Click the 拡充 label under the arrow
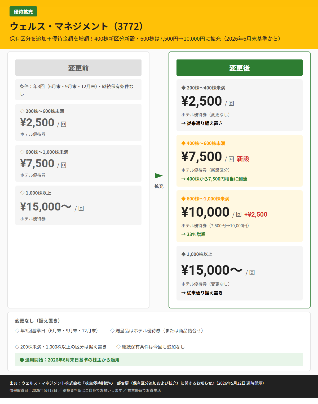Image resolution: width=318 pixels, height=404 pixels. coord(159,186)
